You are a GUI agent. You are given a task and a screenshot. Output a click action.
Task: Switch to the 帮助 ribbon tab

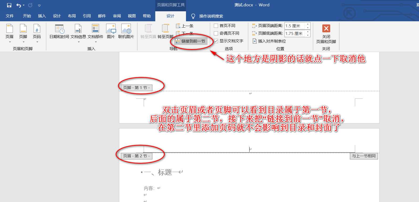147,16
